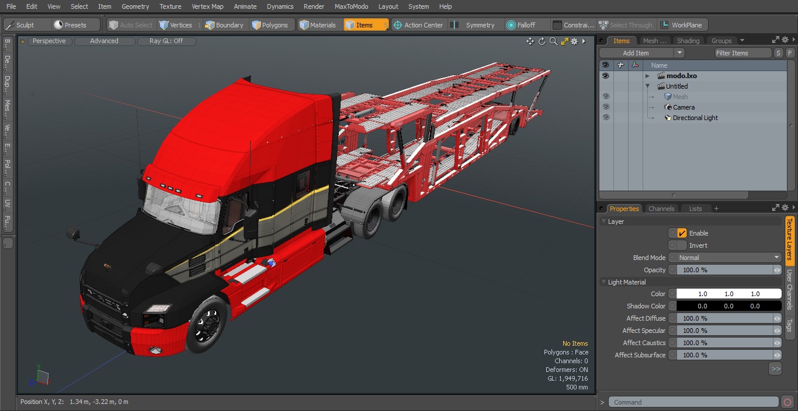Image resolution: width=798 pixels, height=411 pixels.
Task: Collapse the Layer section
Action: point(604,222)
